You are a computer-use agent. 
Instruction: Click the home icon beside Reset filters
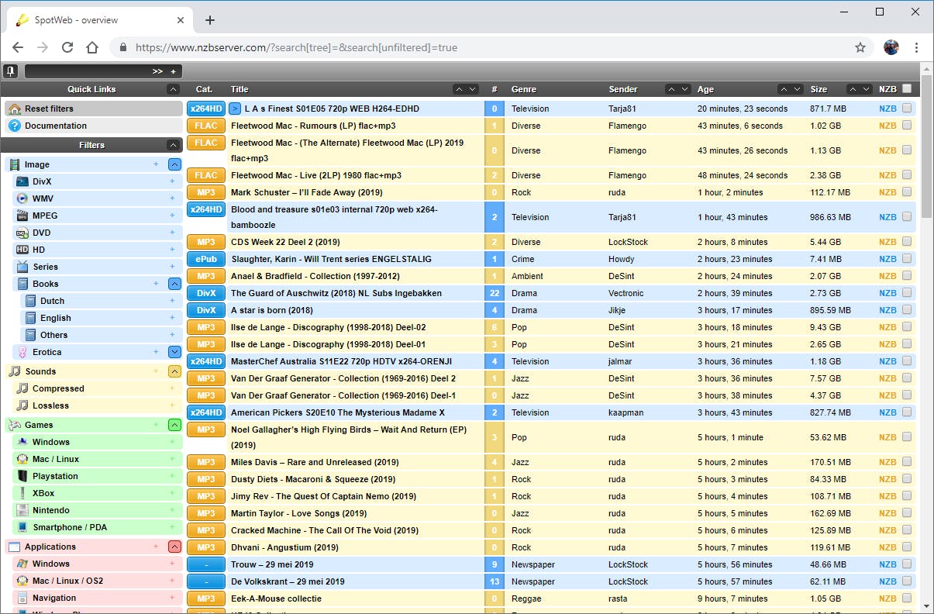[15, 109]
